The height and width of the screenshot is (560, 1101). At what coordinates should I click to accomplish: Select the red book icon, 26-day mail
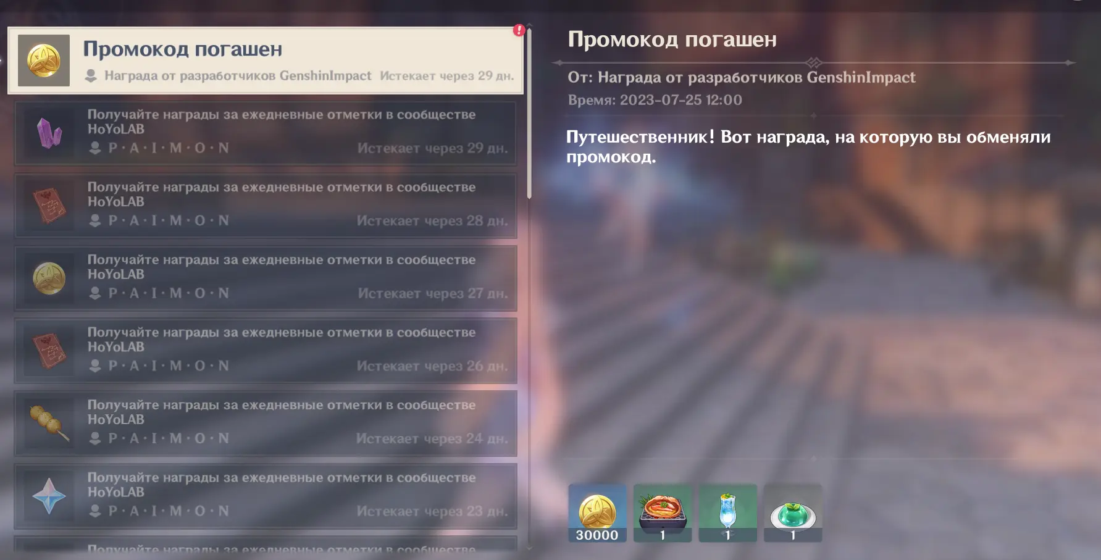49,351
